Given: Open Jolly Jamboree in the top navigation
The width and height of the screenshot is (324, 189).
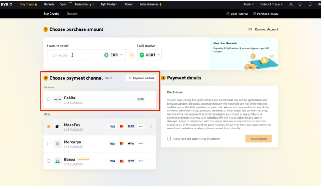Looking at the screenshot, I should 151,4.
